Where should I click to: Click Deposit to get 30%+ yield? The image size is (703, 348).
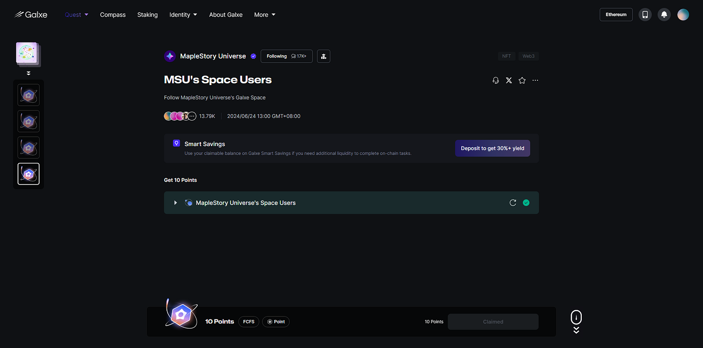click(x=493, y=148)
